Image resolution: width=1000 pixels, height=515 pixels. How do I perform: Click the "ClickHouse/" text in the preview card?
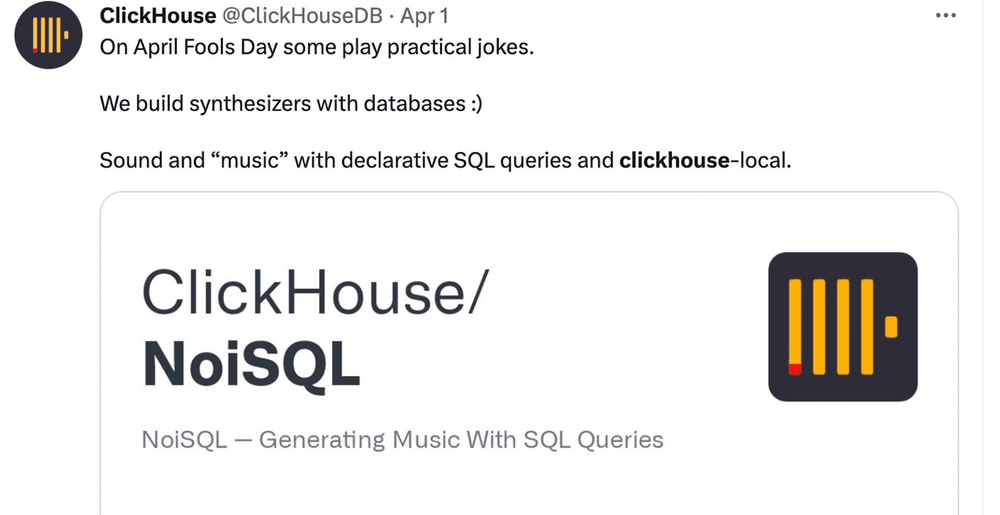[x=316, y=293]
